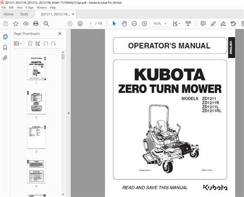
Task: Select the Hand pan tool
Action: pyautogui.click(x=124, y=24)
